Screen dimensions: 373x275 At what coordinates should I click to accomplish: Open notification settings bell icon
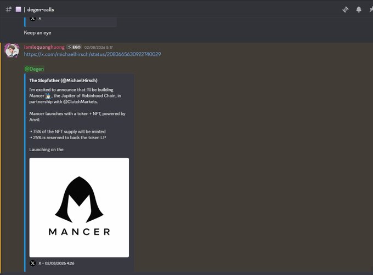(359, 9)
